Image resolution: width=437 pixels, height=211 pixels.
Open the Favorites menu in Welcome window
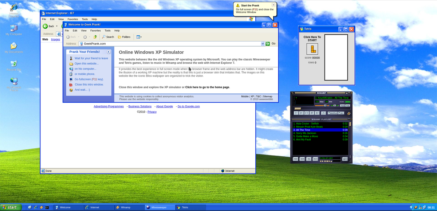pyautogui.click(x=95, y=31)
